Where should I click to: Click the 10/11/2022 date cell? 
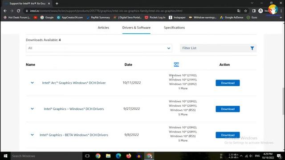pyautogui.click(x=132, y=83)
